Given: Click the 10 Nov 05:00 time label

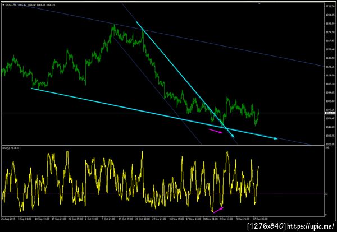Looking at the screenshot, I should click(x=176, y=219).
